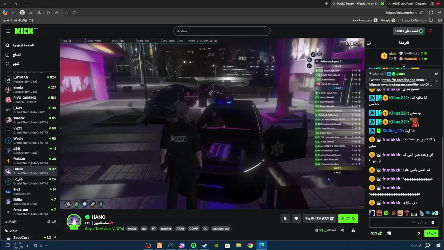Open Your Amazon.sa bookmark
The height and width of the screenshot is (250, 444).
pos(365,20)
